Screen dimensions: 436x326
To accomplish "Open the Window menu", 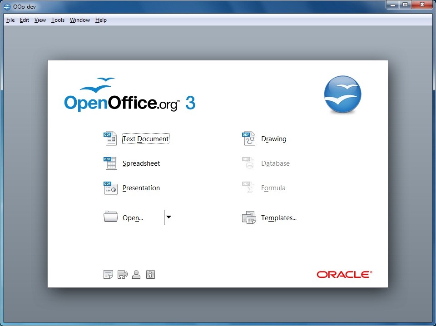I will [80, 20].
